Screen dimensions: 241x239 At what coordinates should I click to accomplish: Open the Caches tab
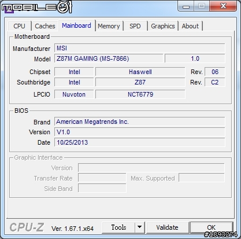tap(45, 26)
